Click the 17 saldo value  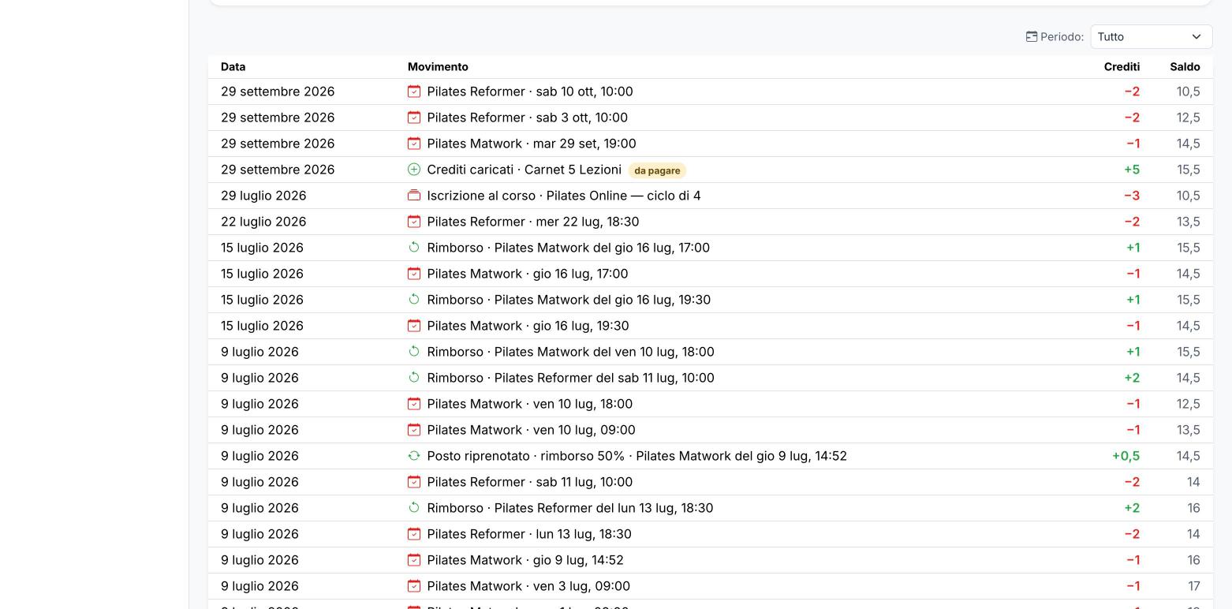pos(1194,586)
